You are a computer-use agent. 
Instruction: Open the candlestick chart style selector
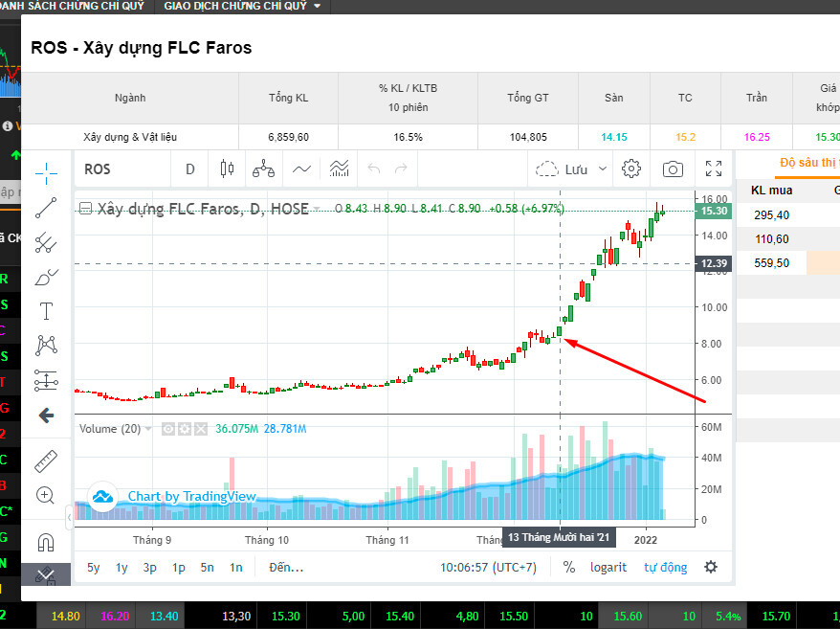coord(227,169)
